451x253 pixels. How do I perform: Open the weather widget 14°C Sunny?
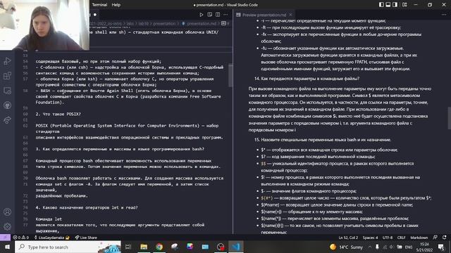[346, 247]
